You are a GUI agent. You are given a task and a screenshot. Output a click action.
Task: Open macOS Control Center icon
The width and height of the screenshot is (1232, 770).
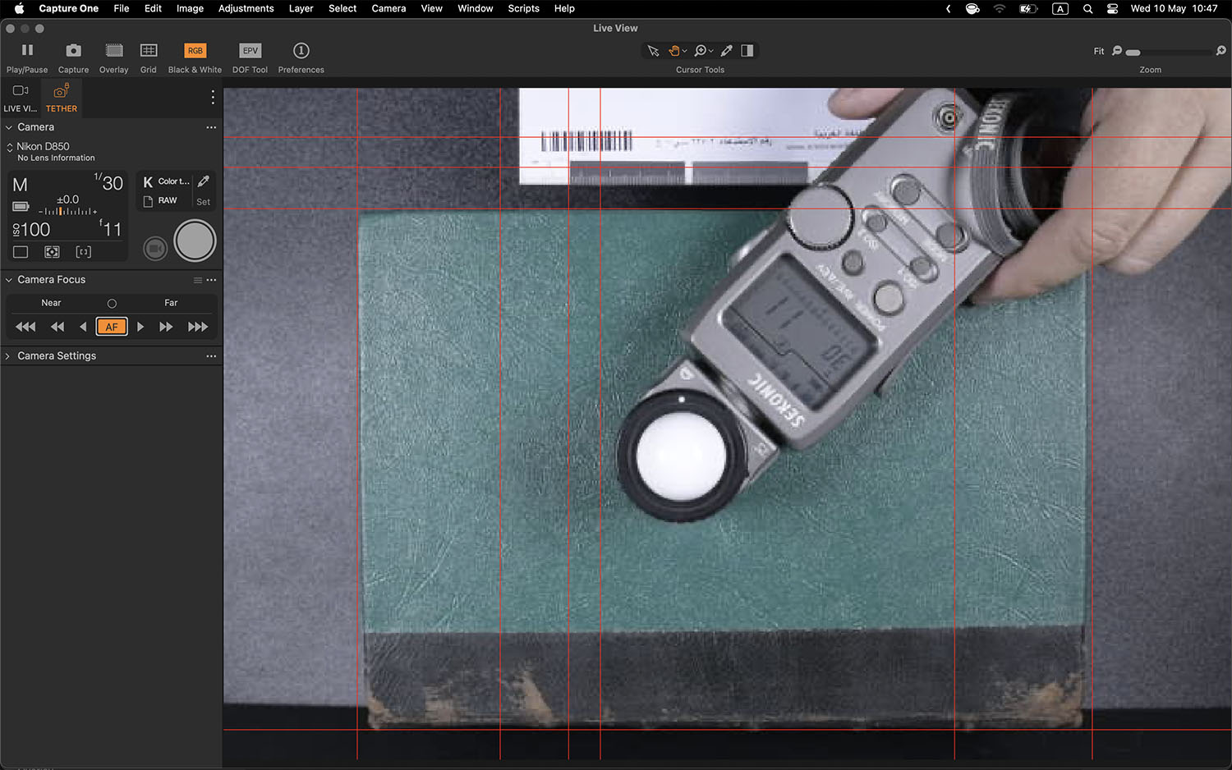[x=1112, y=8]
